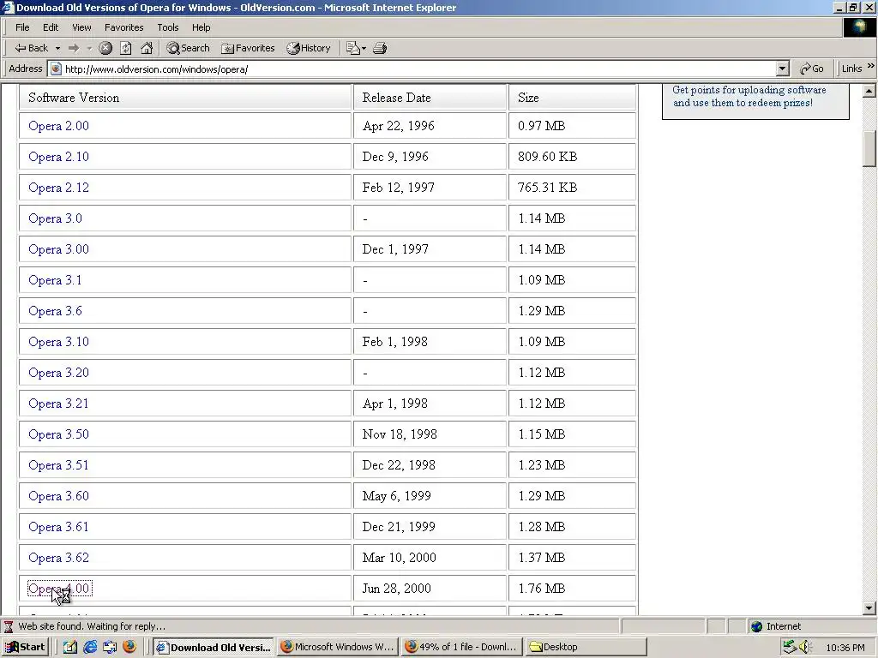Open the Favorites menu
This screenshot has height=658, width=878.
(x=123, y=27)
